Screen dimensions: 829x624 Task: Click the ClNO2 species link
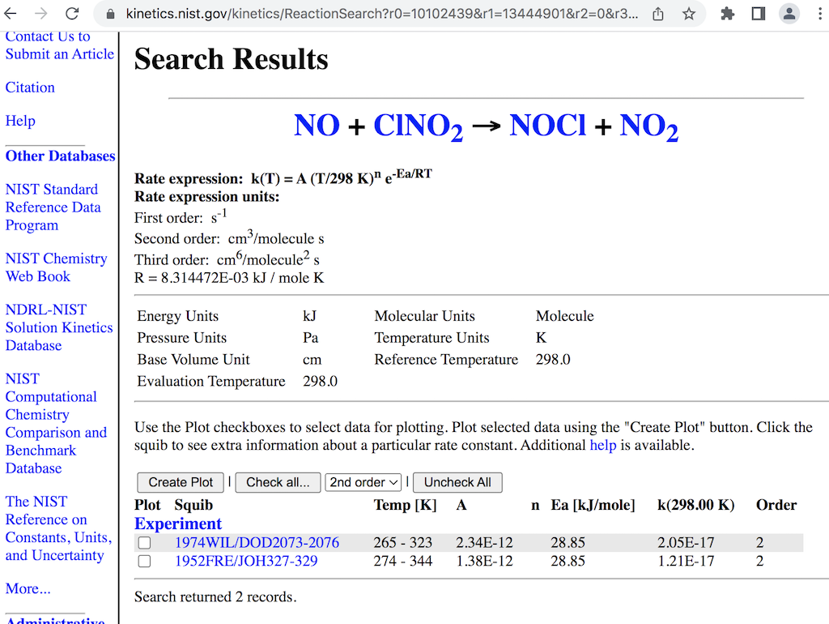click(418, 126)
